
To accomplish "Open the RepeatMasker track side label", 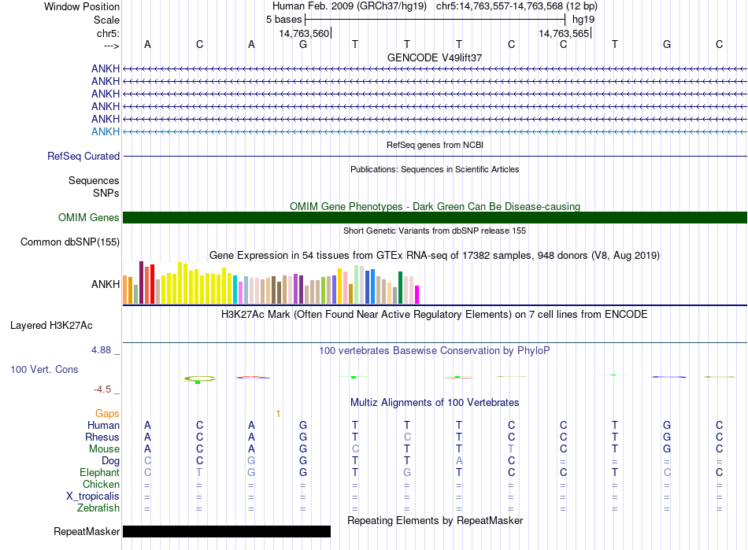I will tap(87, 532).
